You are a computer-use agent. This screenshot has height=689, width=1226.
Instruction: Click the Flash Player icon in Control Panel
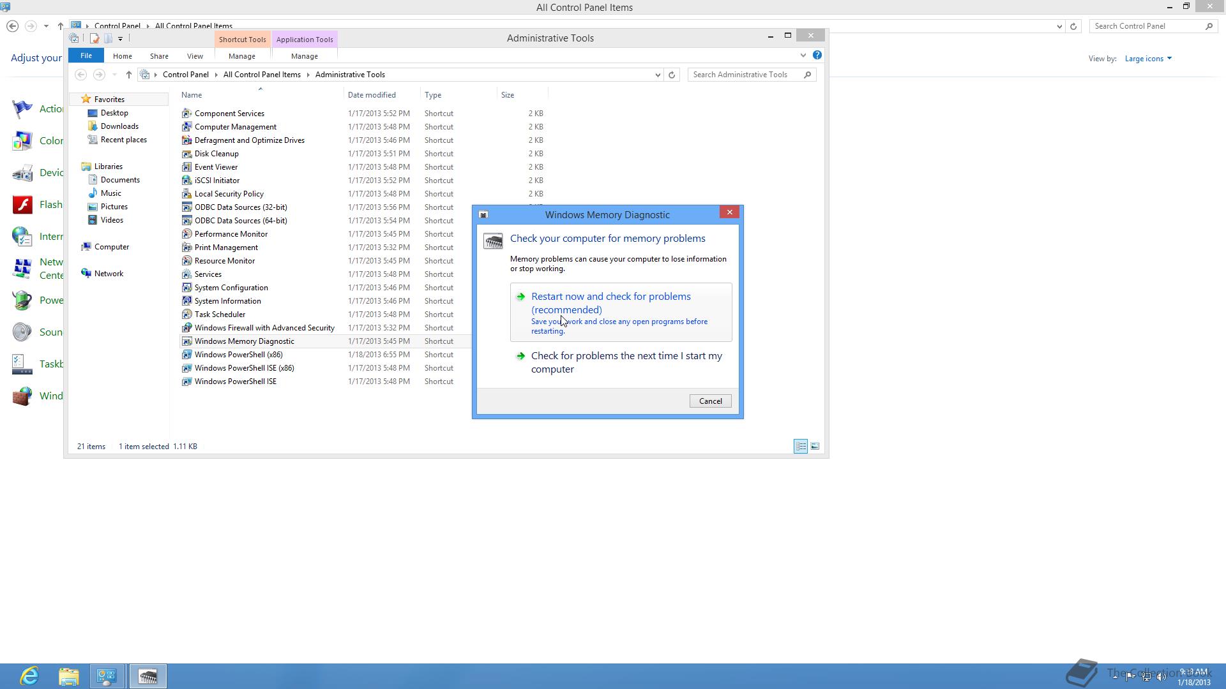coord(23,205)
